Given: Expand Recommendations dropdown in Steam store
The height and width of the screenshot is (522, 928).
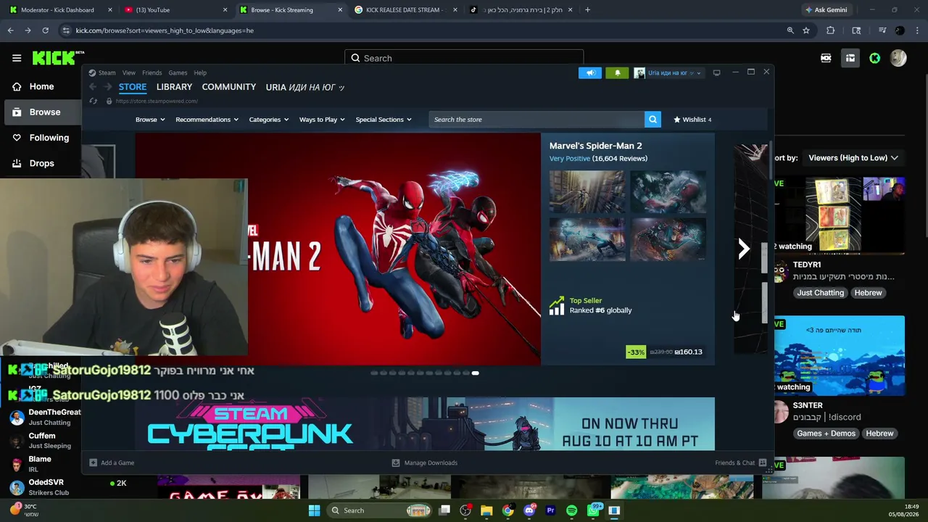Looking at the screenshot, I should [207, 120].
